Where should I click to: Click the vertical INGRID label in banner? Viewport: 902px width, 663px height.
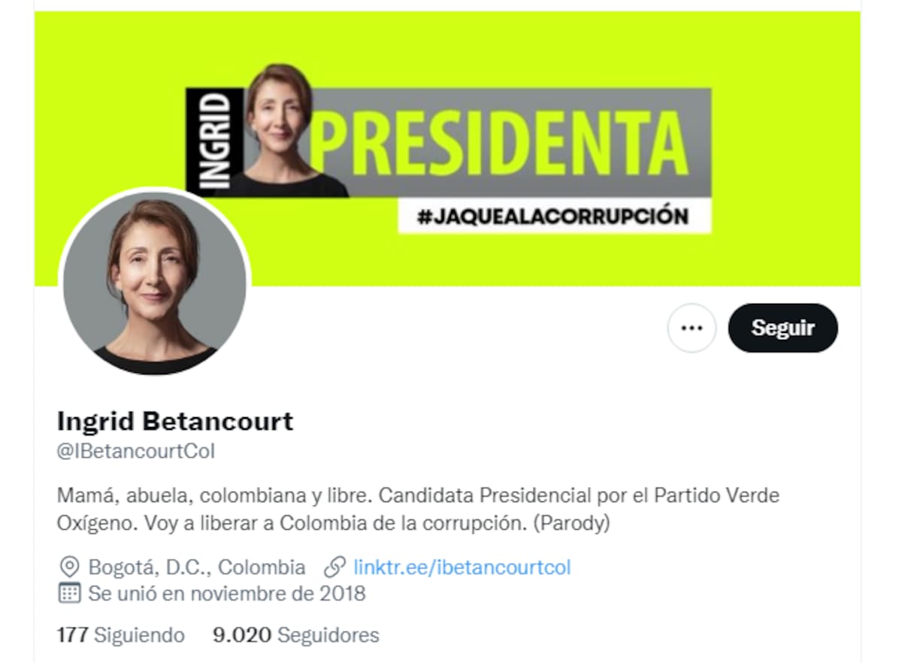pos(215,140)
